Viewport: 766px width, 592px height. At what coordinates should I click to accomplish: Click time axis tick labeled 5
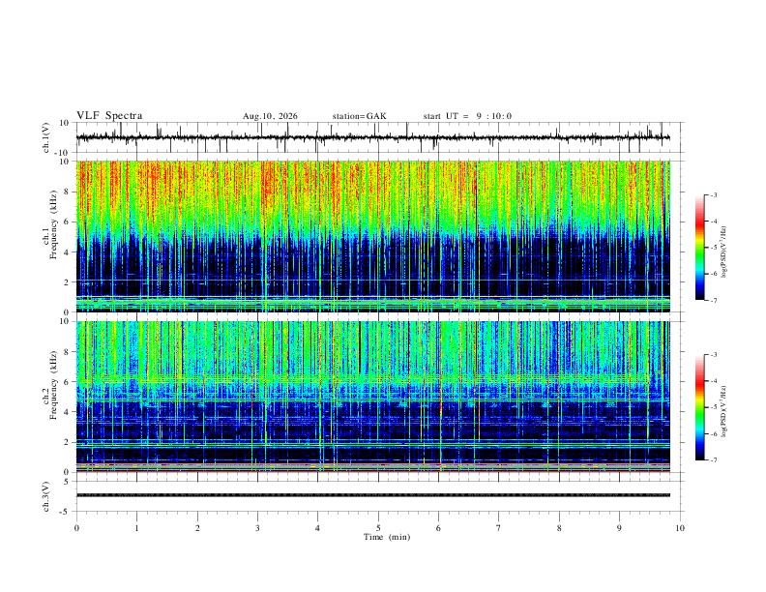(378, 528)
